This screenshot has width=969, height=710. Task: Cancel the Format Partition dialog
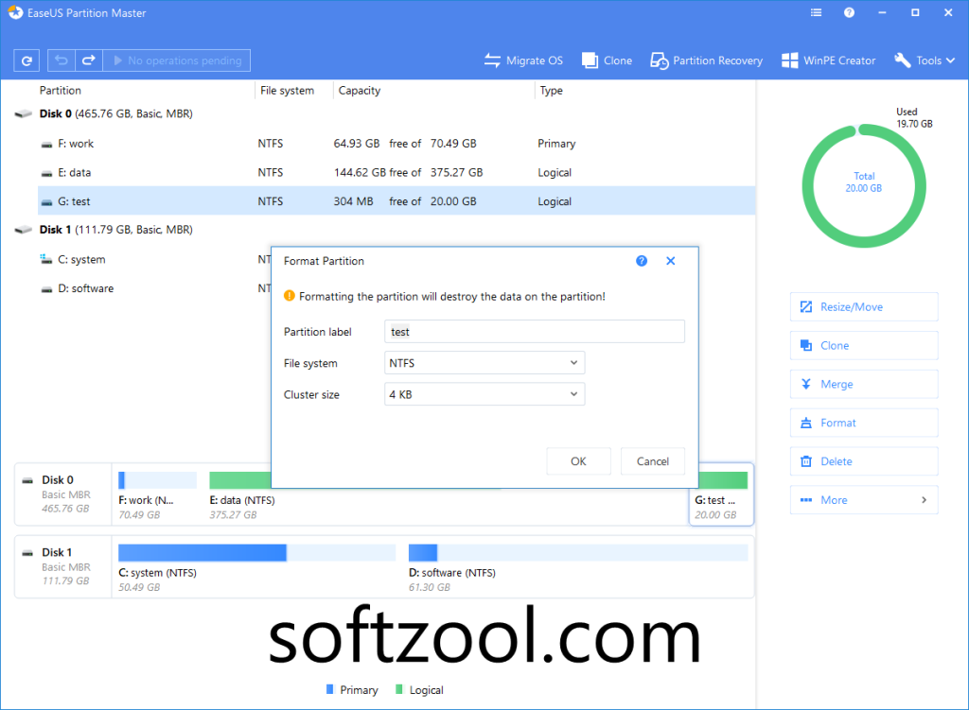(x=652, y=460)
